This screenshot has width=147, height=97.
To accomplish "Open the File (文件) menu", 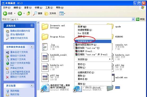I will click(7, 8).
